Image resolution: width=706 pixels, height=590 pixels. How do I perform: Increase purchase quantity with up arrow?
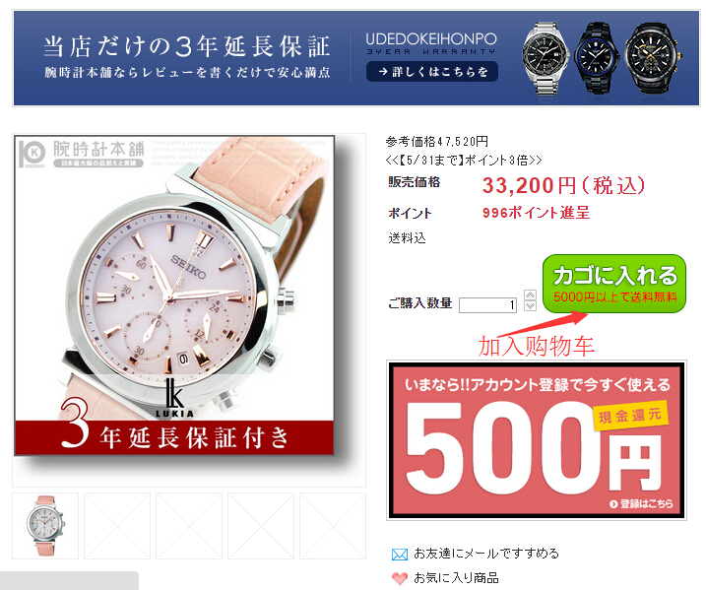click(x=531, y=295)
